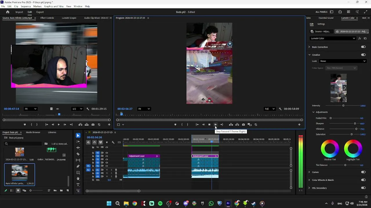This screenshot has width=371, height=208.
Task: Expand the Curves section
Action: tap(309, 172)
